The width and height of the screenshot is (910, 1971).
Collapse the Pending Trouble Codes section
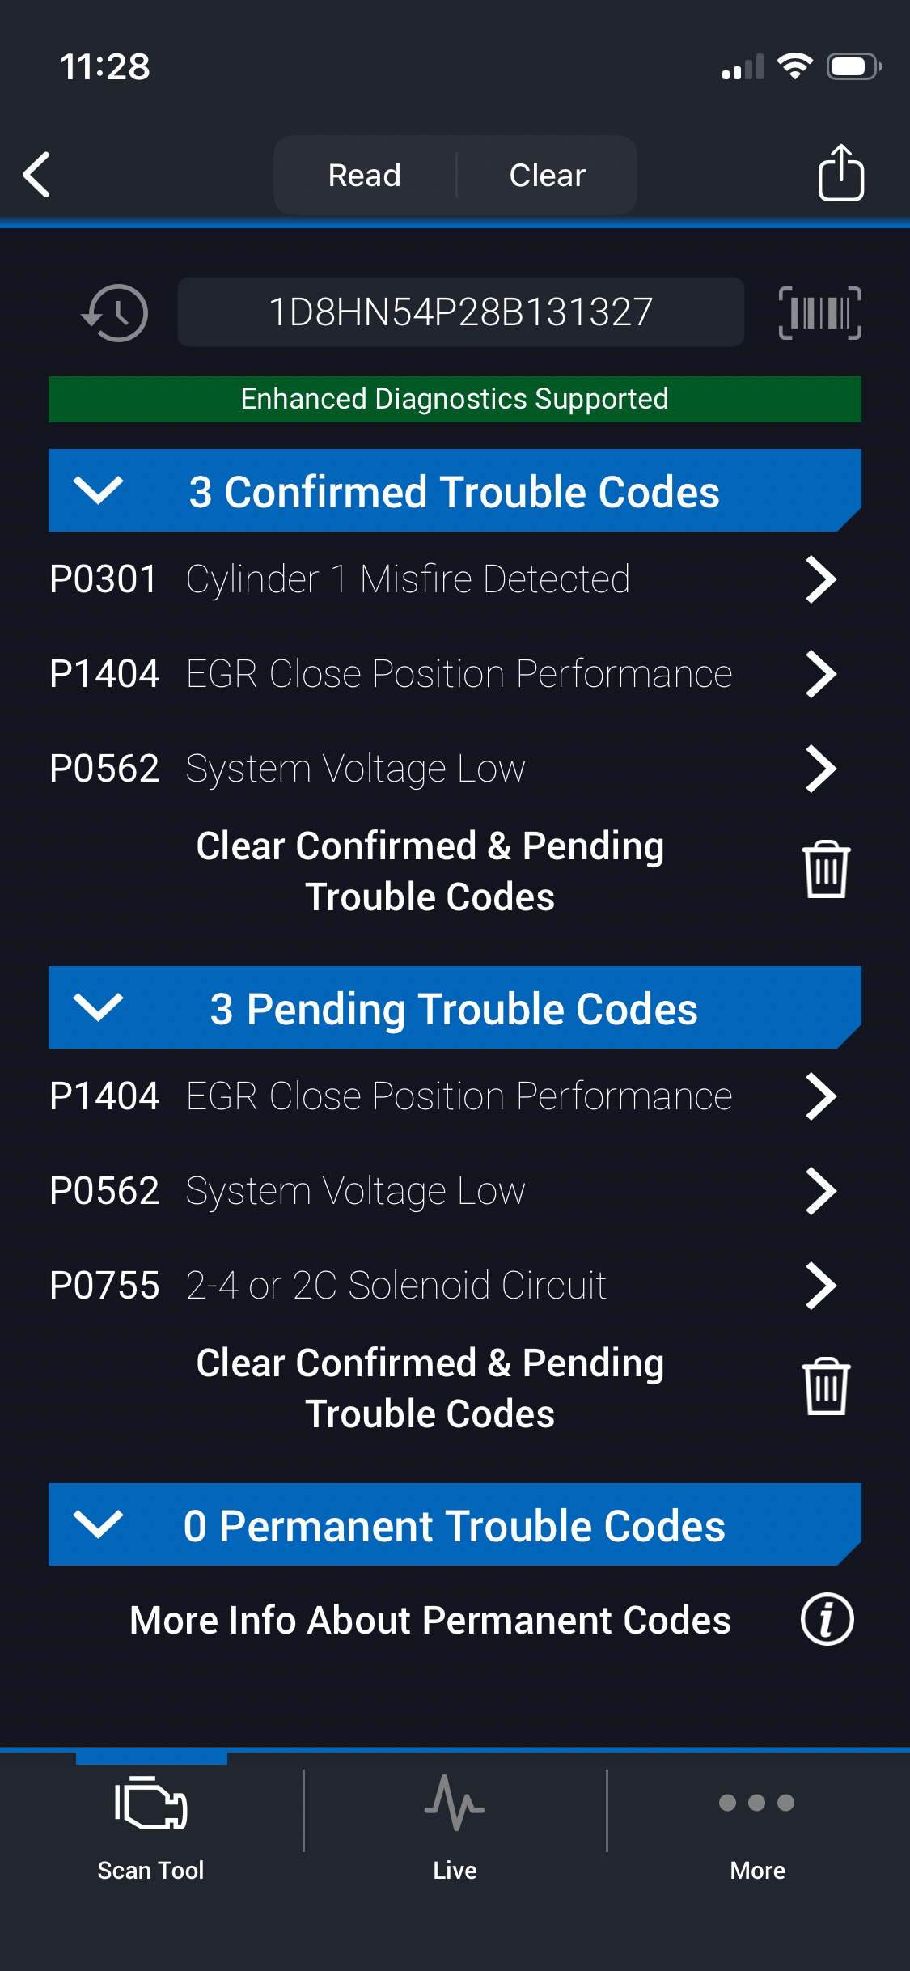(98, 1007)
